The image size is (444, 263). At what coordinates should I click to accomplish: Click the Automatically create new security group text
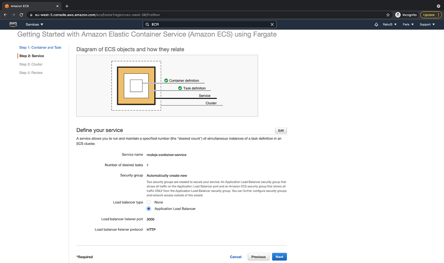coord(167,175)
